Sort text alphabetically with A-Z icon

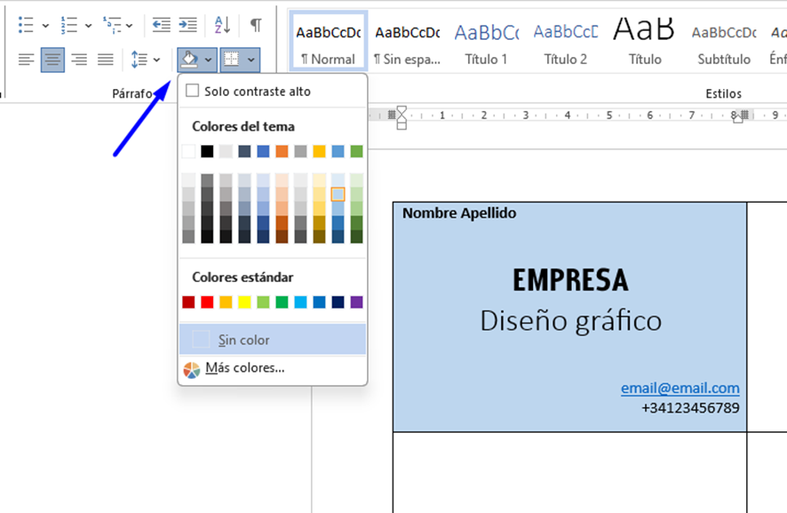pos(223,25)
